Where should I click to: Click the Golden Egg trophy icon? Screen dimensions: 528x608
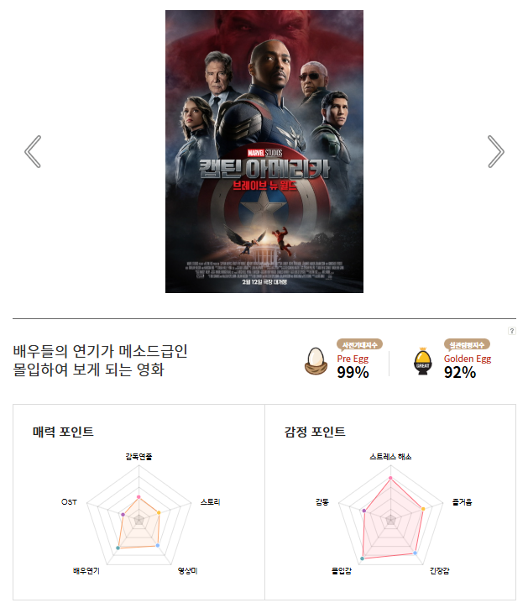tap(422, 361)
